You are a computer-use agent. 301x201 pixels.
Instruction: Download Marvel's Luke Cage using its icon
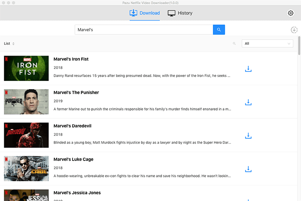[248, 169]
